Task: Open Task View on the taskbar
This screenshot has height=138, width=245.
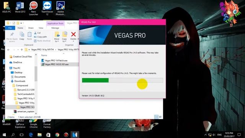Action: point(21,135)
